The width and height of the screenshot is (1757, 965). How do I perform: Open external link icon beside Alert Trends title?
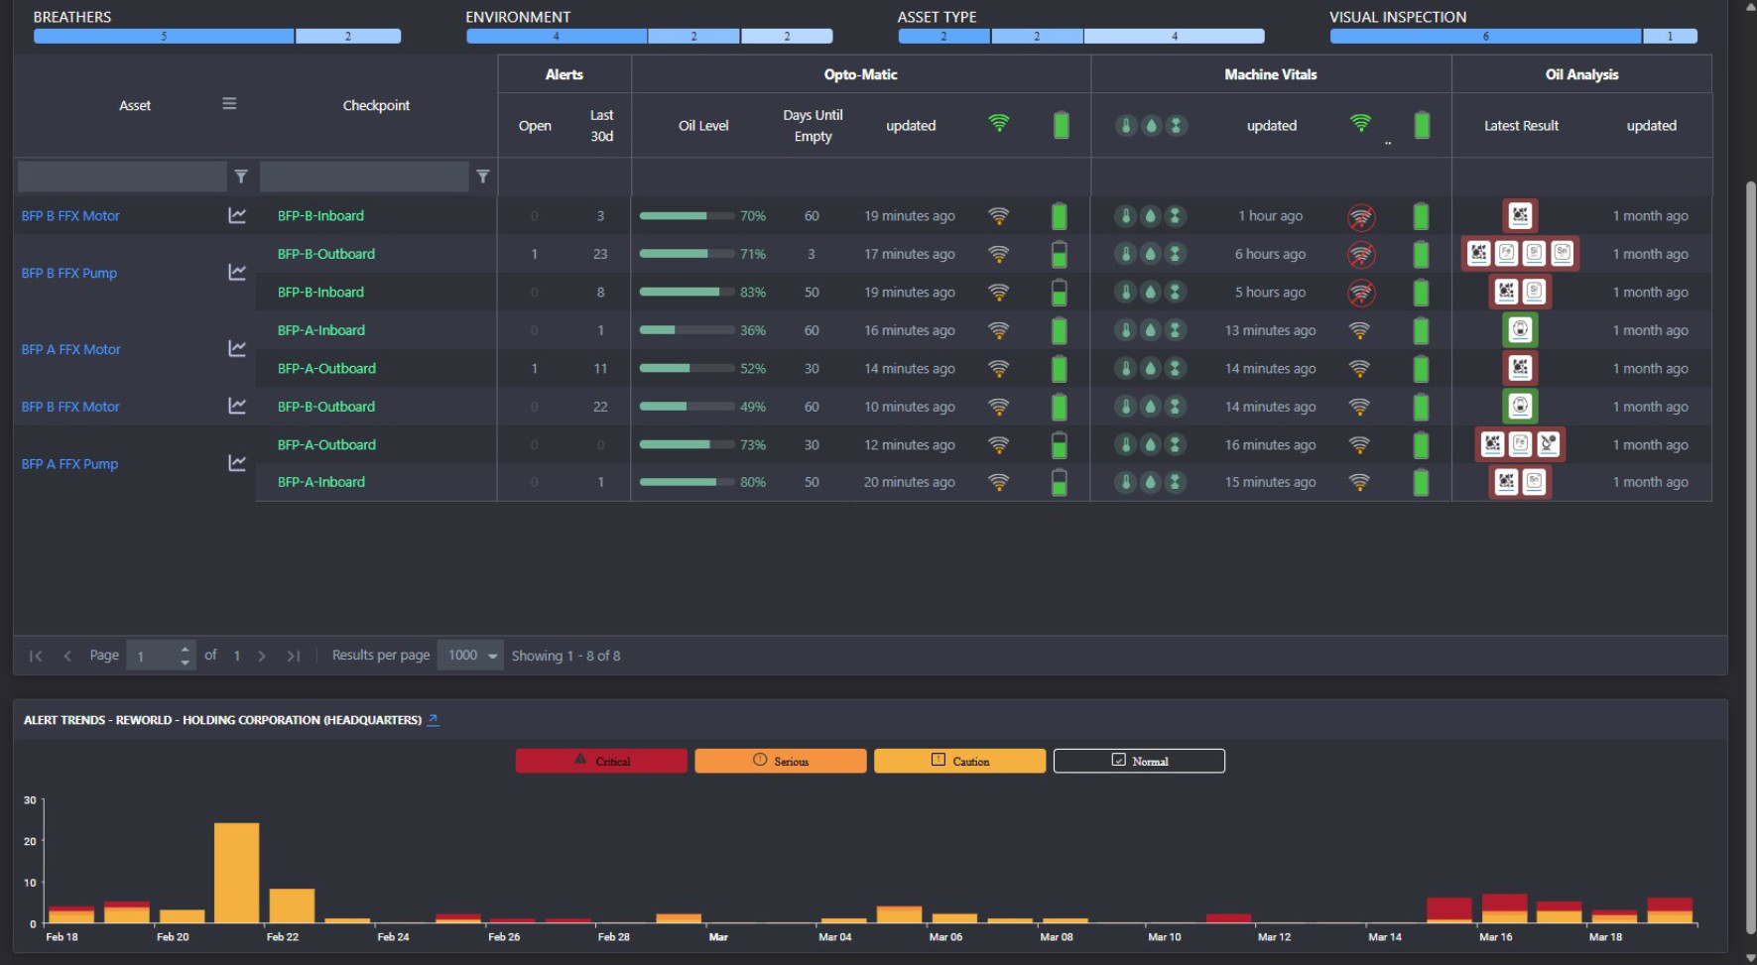tap(433, 720)
